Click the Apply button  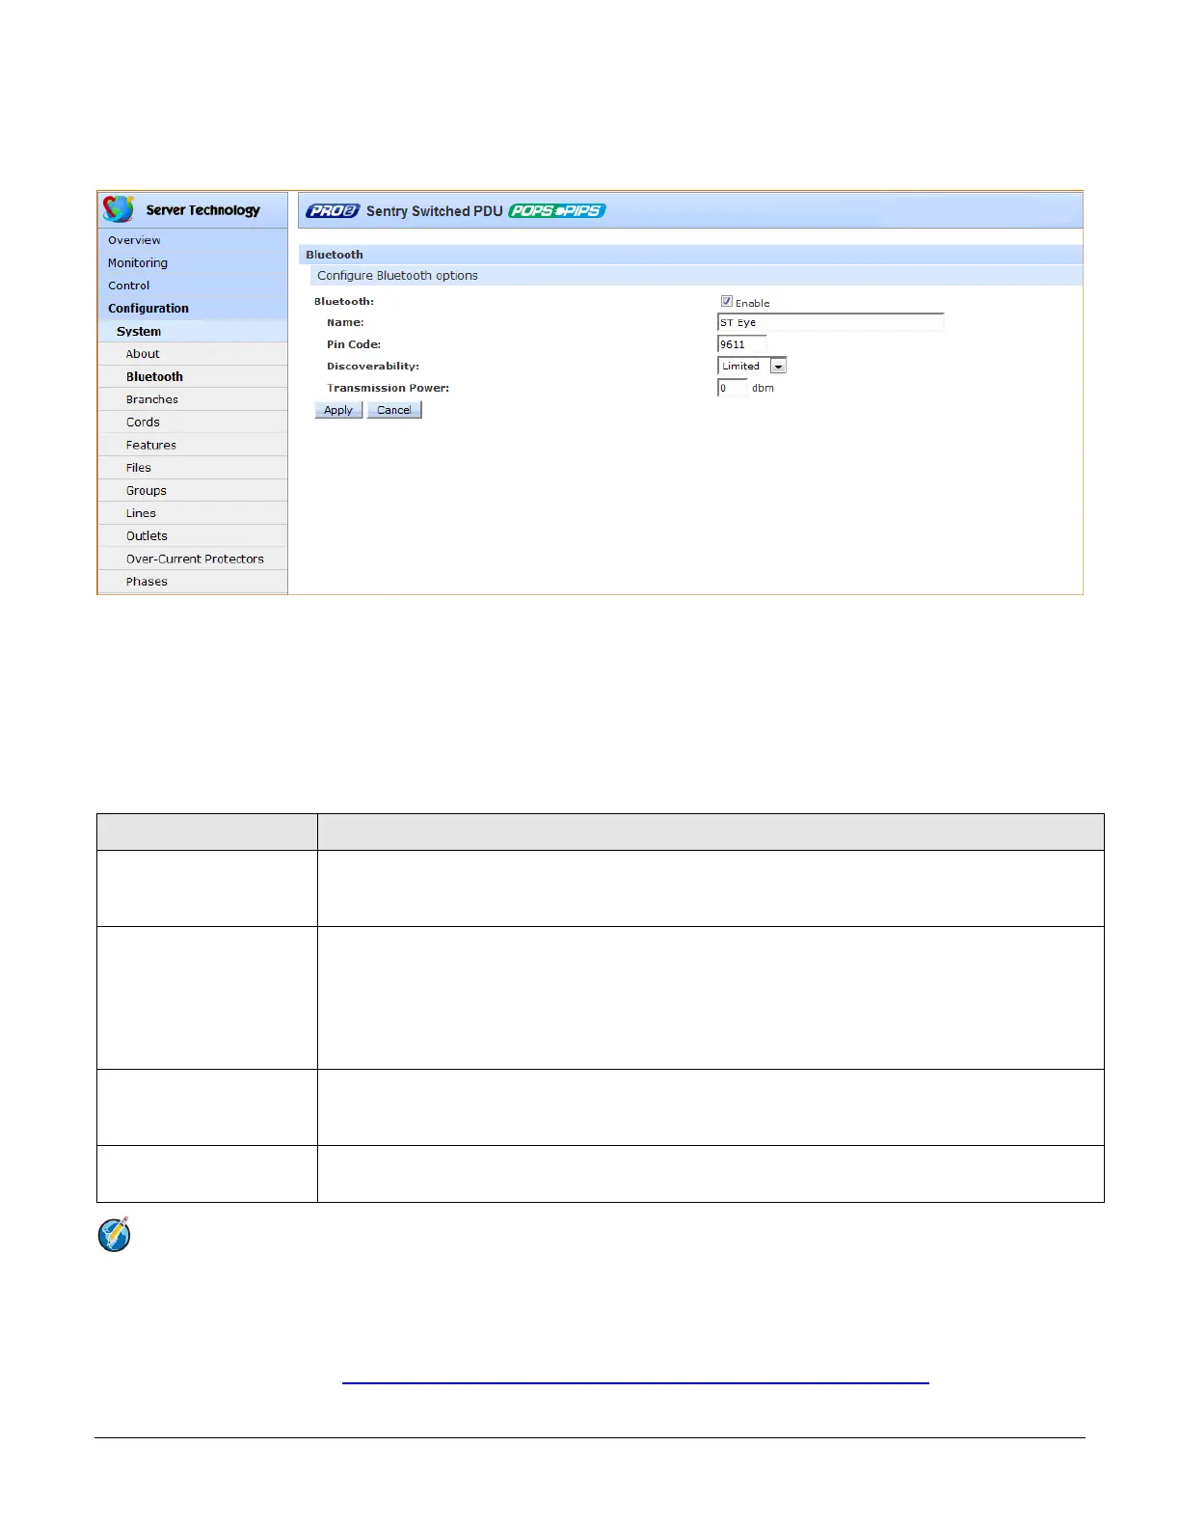[x=338, y=410]
